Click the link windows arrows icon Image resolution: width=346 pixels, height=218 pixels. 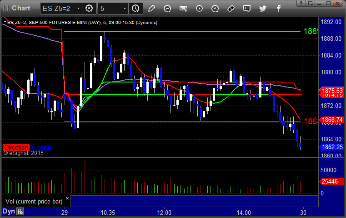click(x=231, y=9)
